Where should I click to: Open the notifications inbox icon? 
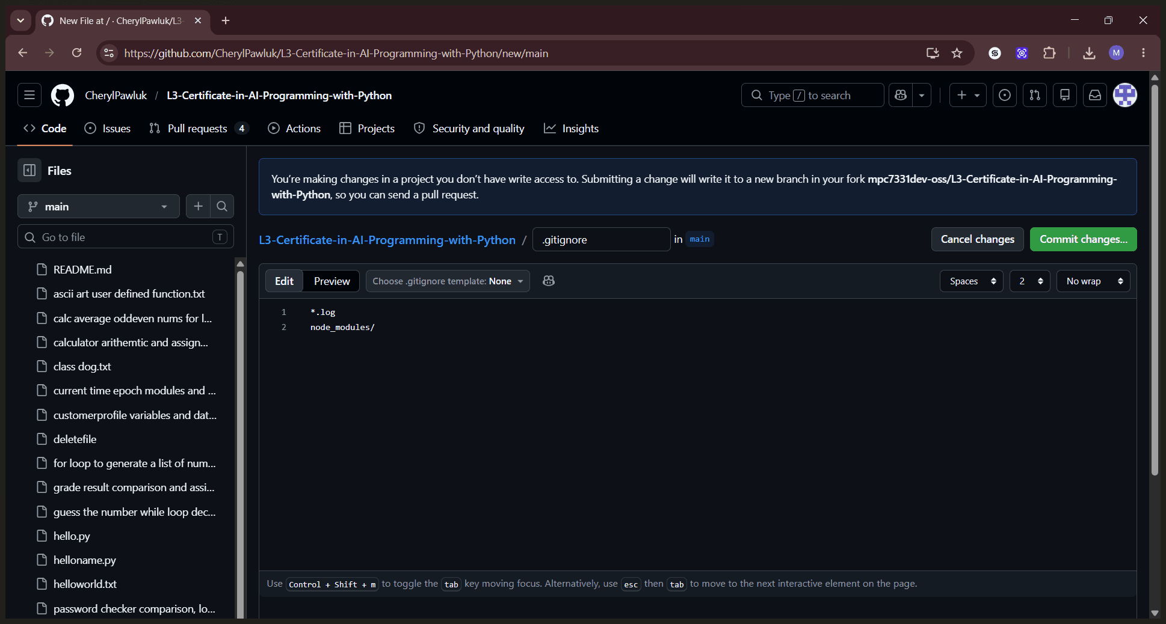point(1095,95)
